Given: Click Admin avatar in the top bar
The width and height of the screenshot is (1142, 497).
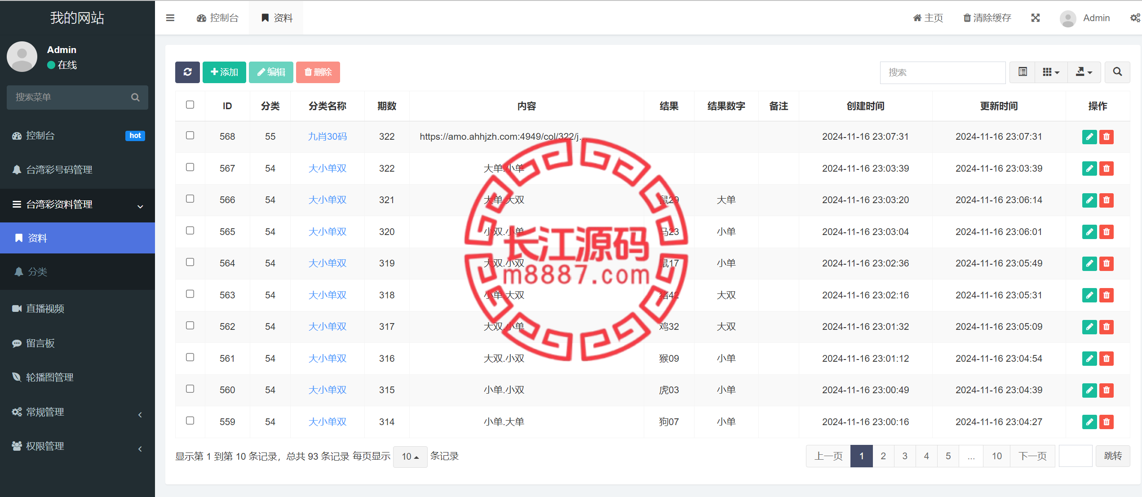Looking at the screenshot, I should (1067, 18).
